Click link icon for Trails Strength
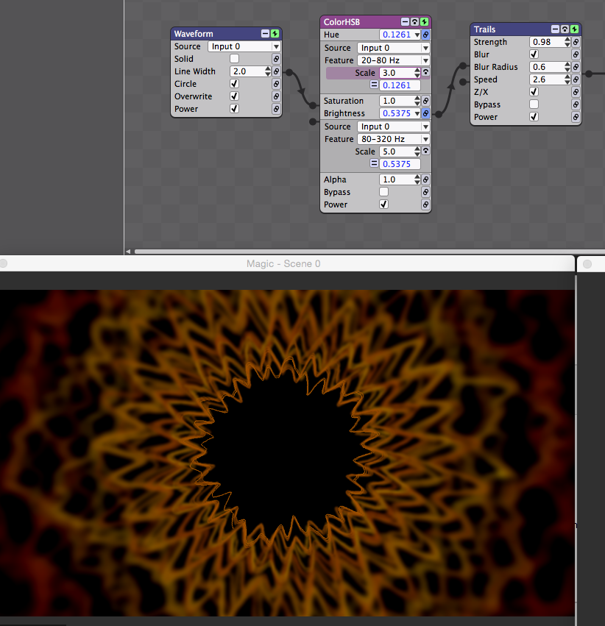 (x=576, y=42)
